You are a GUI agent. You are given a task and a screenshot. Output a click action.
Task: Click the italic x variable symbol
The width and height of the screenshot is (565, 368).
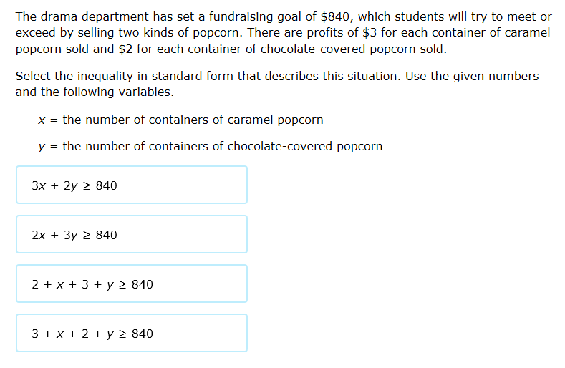(x=42, y=120)
